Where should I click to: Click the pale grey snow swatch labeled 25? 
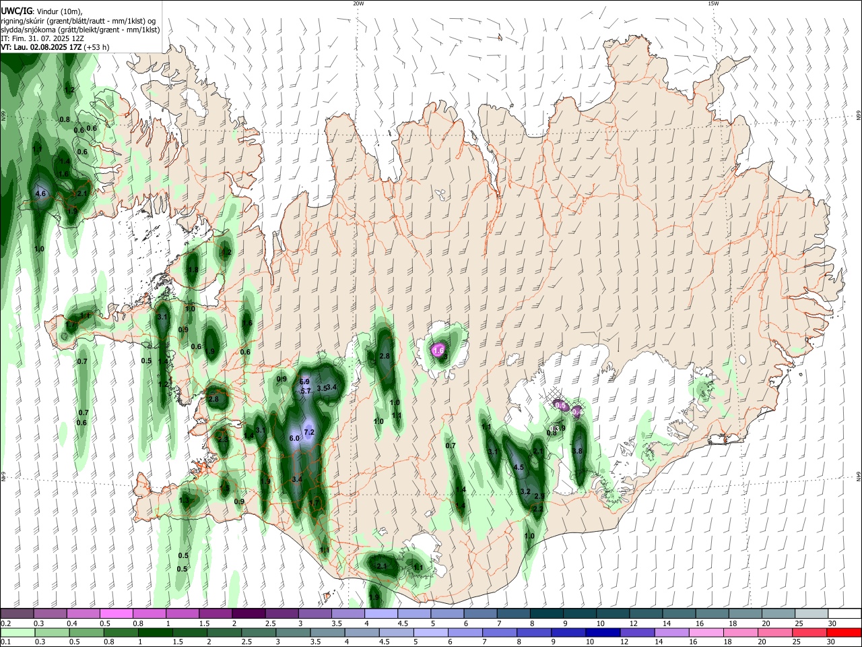click(810, 613)
